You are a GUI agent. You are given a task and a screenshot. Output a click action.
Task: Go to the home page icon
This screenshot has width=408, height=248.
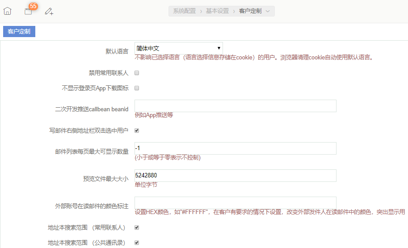click(x=7, y=11)
